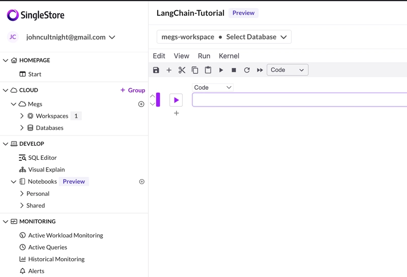Click the Alerts bell icon
This screenshot has height=277, width=407.
(22, 271)
